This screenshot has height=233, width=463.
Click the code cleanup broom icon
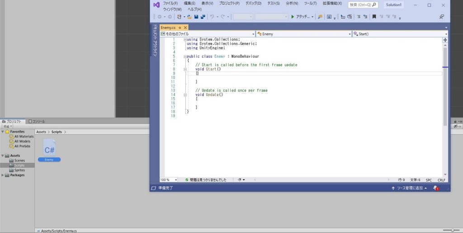(240, 180)
